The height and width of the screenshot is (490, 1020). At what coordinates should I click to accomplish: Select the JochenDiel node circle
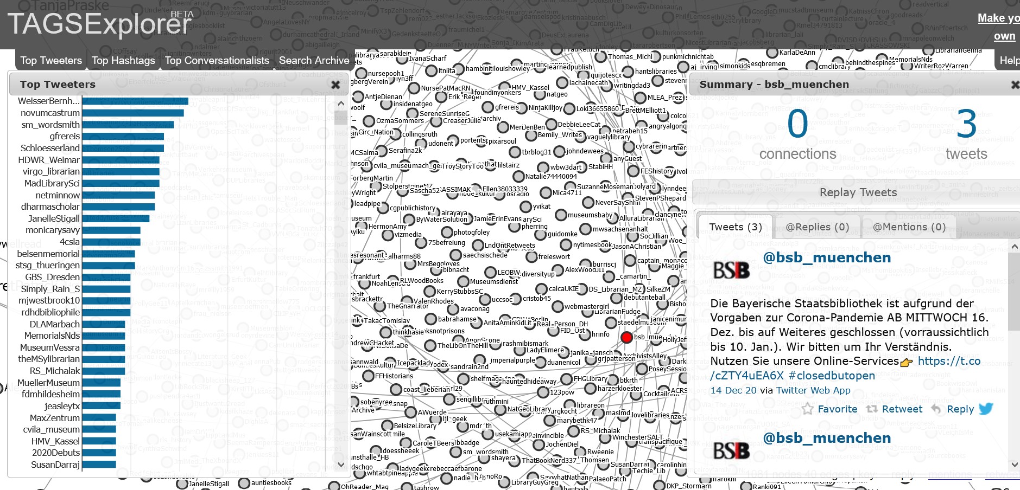pyautogui.click(x=538, y=444)
